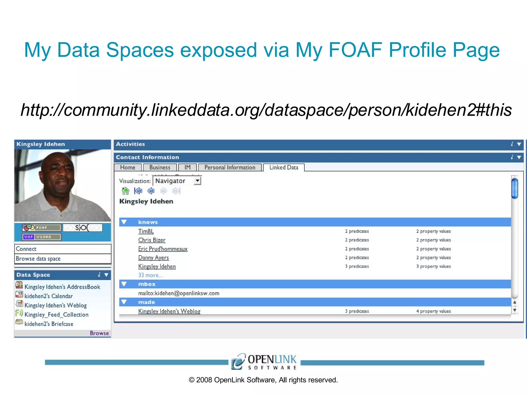Click the feed icon beside Kingsley_Feed_Collection
Screen dimensions: 527x395
[x=19, y=313]
